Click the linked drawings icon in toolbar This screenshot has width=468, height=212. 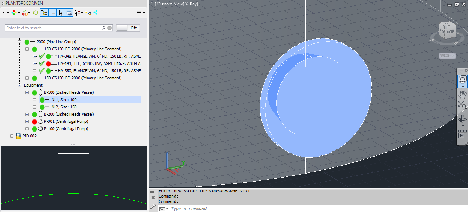pyautogui.click(x=88, y=13)
